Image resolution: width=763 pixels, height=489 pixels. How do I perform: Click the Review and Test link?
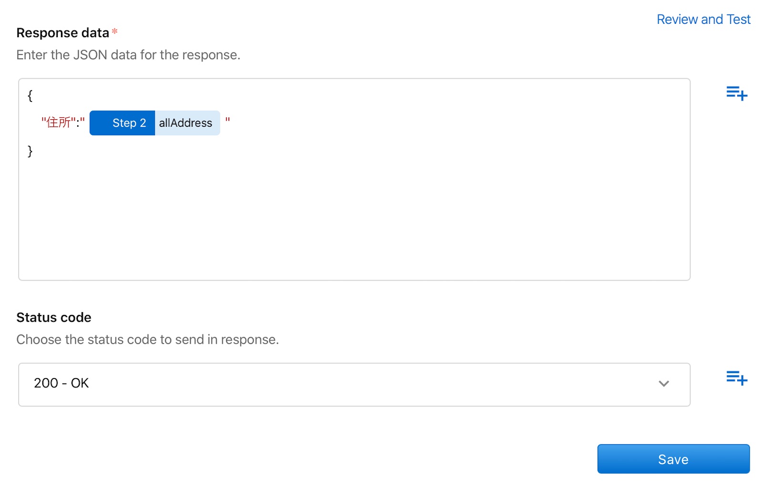point(703,19)
